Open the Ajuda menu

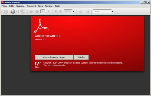pos(57,6)
